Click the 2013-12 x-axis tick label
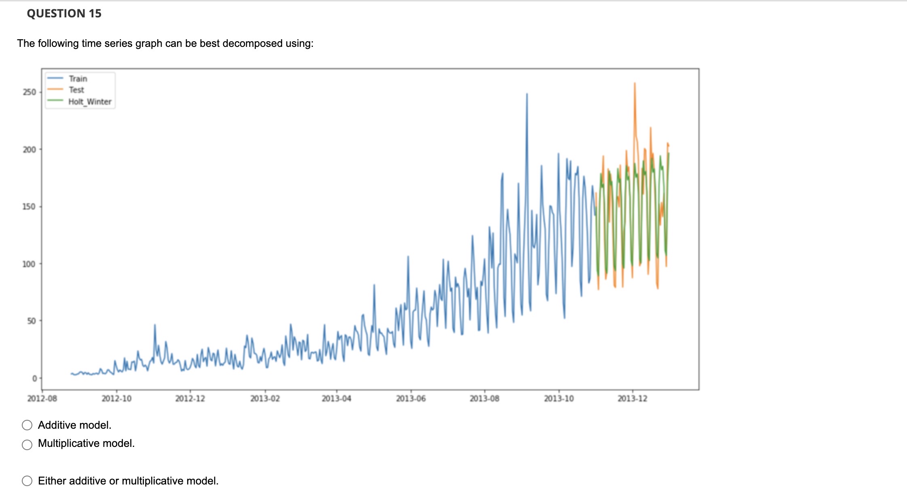The image size is (907, 497). pos(633,398)
